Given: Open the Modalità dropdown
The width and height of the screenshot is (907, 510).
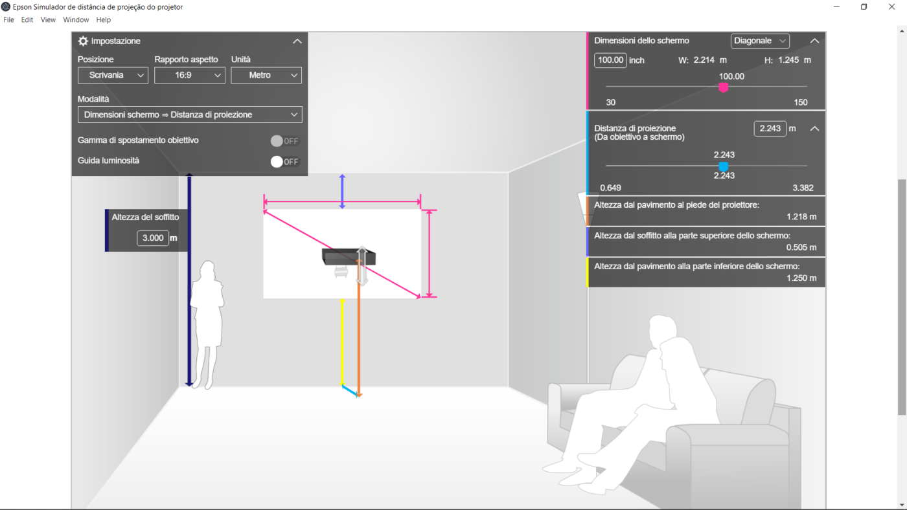Looking at the screenshot, I should 190,115.
